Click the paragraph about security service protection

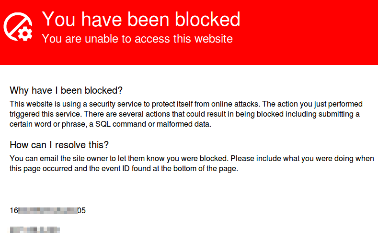click(186, 114)
